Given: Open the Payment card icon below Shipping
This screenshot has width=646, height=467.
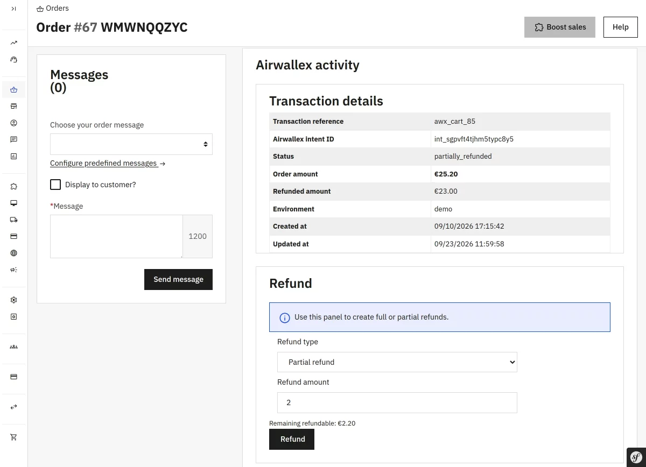Looking at the screenshot, I should click(13, 237).
